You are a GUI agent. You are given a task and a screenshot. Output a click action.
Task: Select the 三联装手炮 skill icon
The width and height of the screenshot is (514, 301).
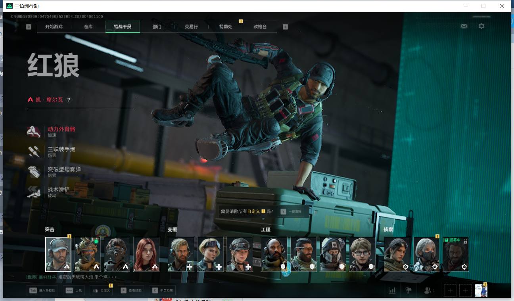point(34,151)
